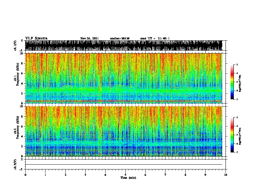Select the lower color bar log(PSD) label

pyautogui.click(x=240, y=136)
